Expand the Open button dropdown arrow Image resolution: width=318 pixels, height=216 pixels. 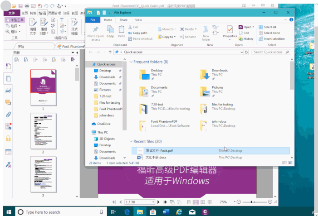click(253, 27)
